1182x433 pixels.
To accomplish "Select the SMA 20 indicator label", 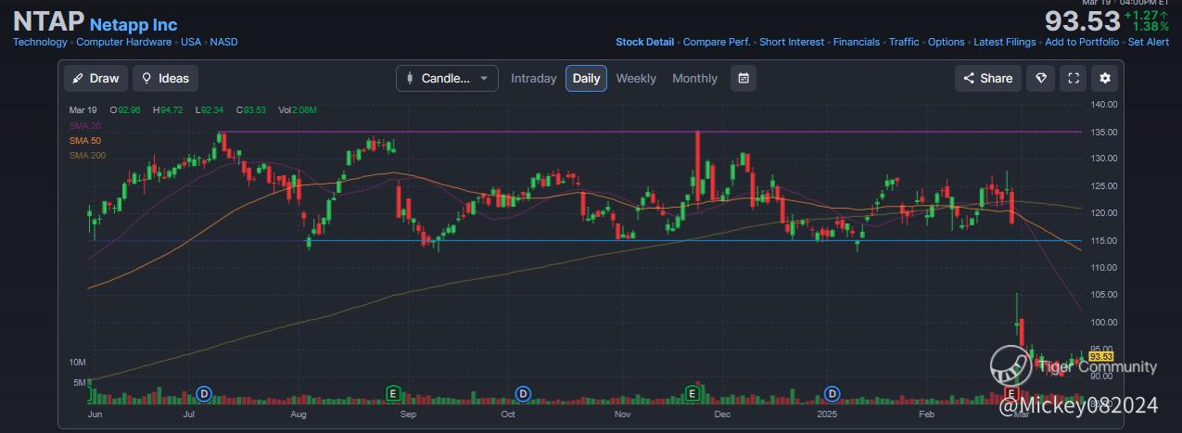I will tap(84, 125).
